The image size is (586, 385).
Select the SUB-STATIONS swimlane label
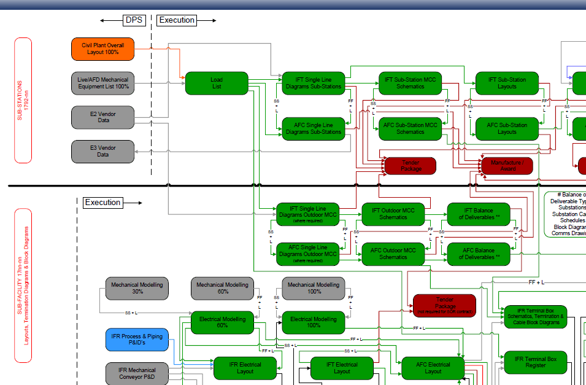(x=23, y=100)
